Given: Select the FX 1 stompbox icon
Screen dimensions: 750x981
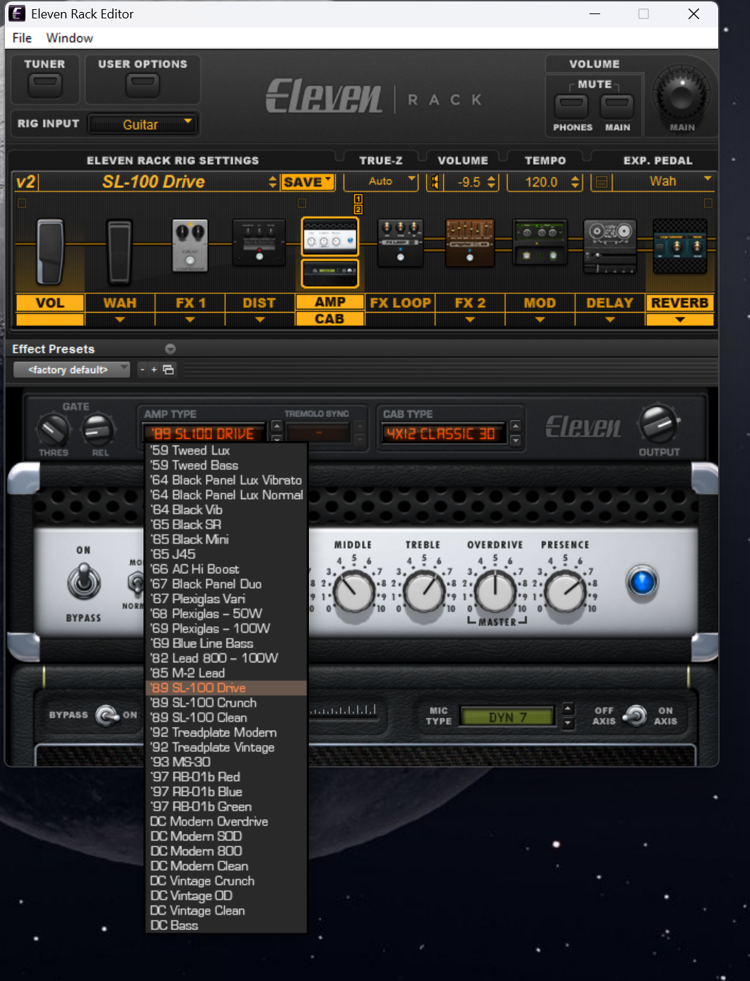Looking at the screenshot, I should point(190,245).
